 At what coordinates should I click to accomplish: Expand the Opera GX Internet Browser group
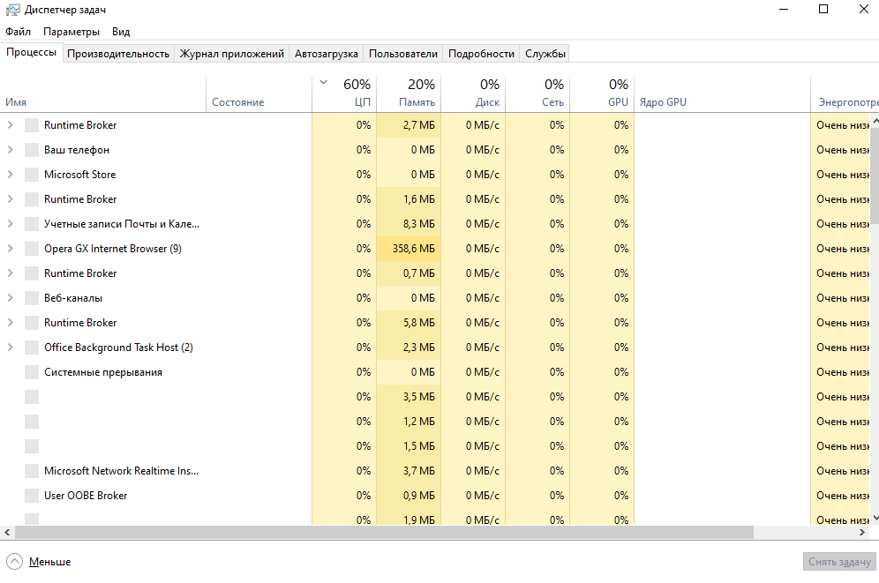click(x=10, y=249)
